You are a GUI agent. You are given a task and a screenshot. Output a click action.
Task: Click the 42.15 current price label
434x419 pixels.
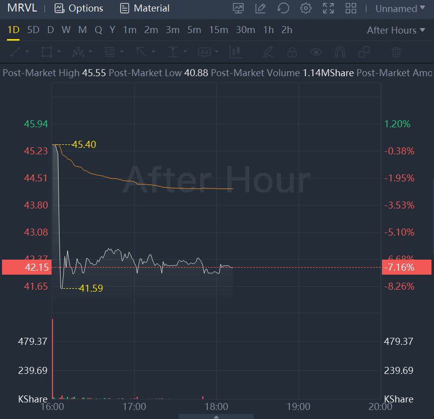click(x=26, y=267)
